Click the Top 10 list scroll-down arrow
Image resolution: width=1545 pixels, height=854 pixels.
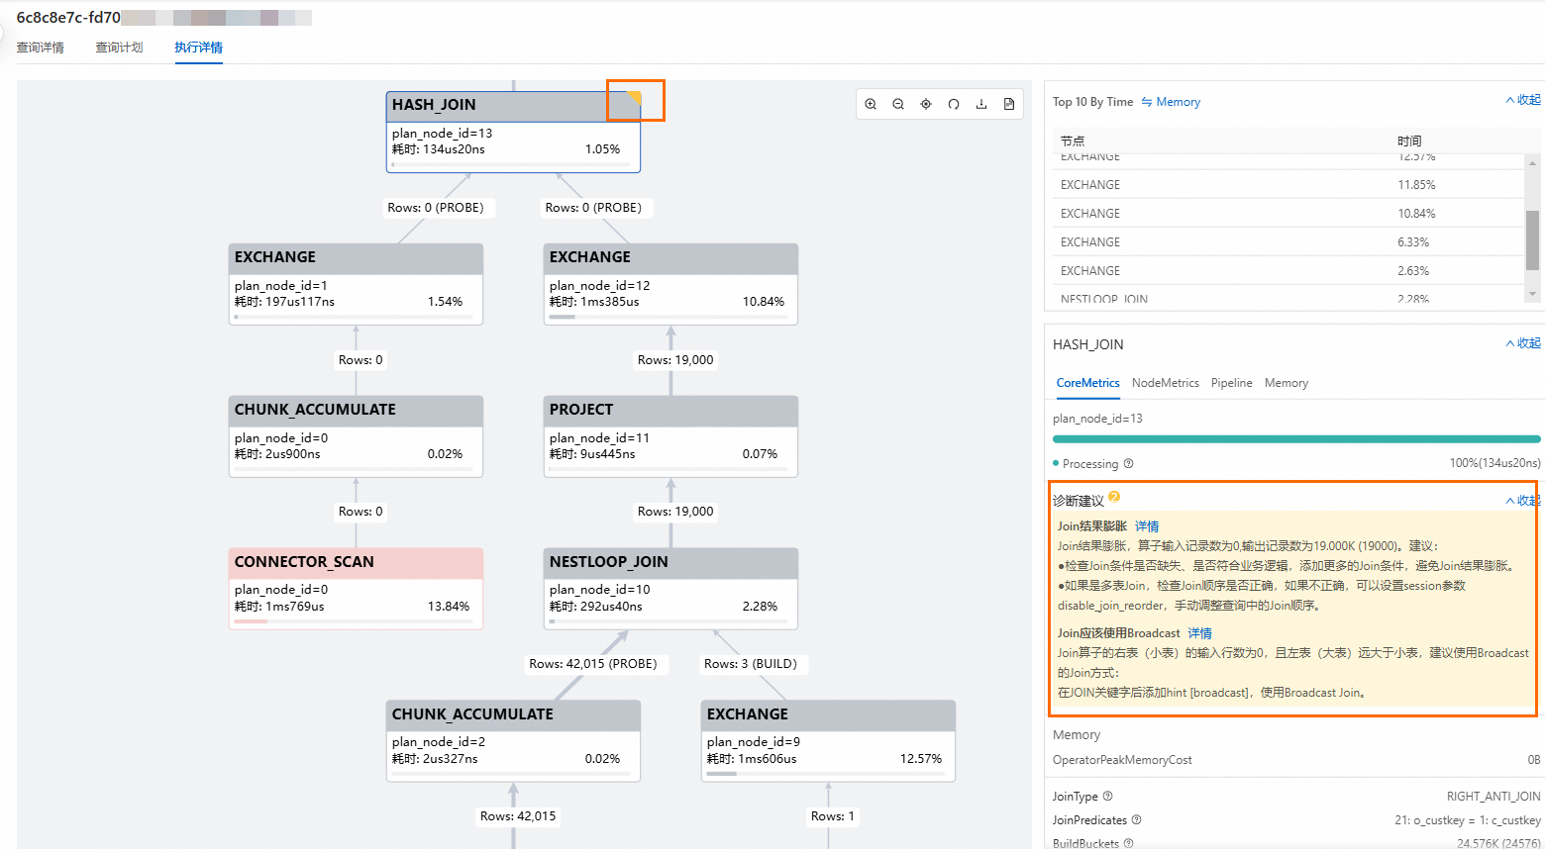click(1532, 294)
